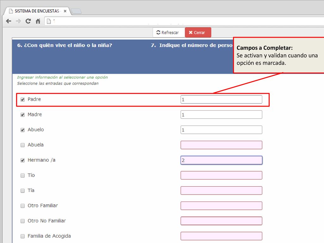This screenshot has height=243, width=324.
Task: Click the Otro Familiar label text
Action: click(43, 206)
